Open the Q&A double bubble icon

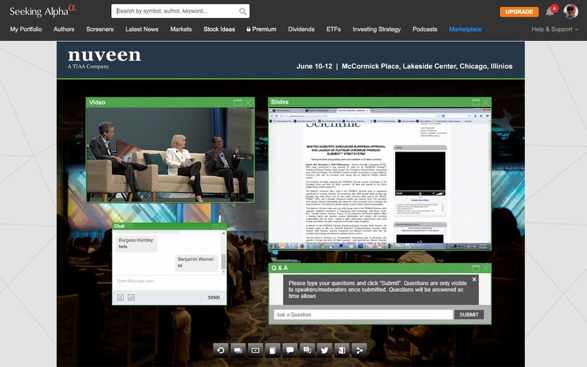307,350
